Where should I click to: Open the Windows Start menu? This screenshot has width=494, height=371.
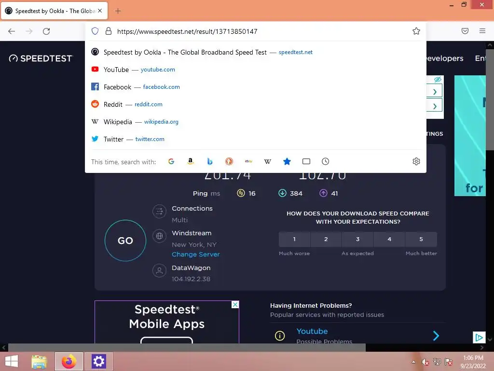[x=12, y=361]
